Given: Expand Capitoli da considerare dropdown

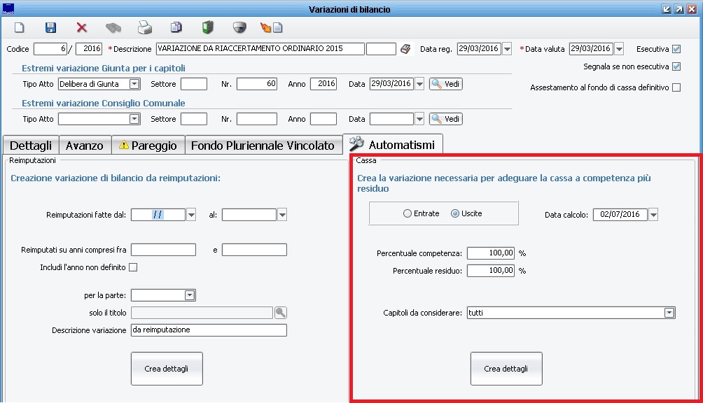Looking at the screenshot, I should point(669,313).
